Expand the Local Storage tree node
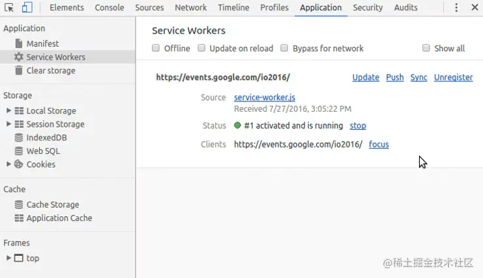 pyautogui.click(x=8, y=110)
